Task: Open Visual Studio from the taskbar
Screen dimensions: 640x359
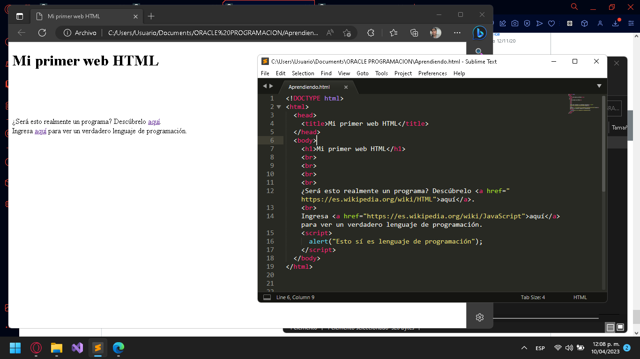Action: tap(77, 348)
